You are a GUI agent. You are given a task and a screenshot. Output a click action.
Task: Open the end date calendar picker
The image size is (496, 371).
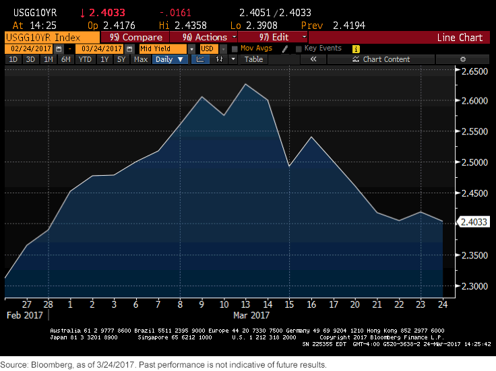[x=129, y=49]
